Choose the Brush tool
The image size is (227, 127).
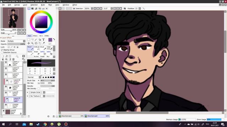coord(43,48)
